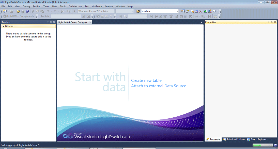Image resolution: width=278 pixels, height=149 pixels.
Task: Click the build progress bar in status bar
Action: [262, 145]
